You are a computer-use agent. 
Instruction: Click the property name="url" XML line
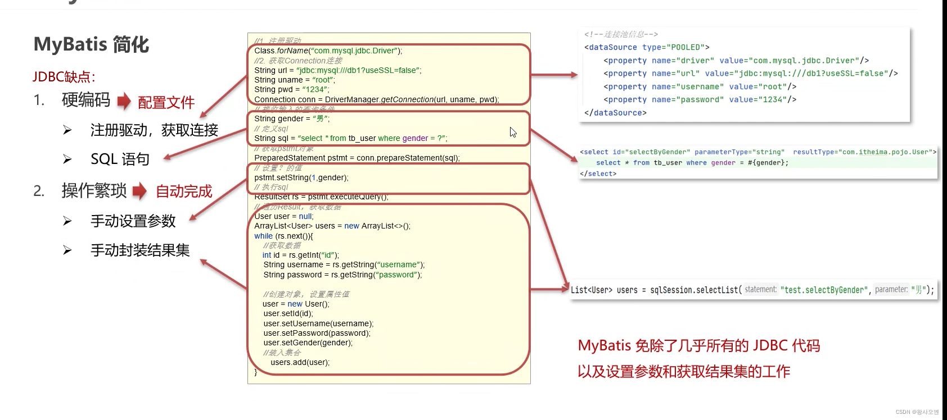(751, 74)
